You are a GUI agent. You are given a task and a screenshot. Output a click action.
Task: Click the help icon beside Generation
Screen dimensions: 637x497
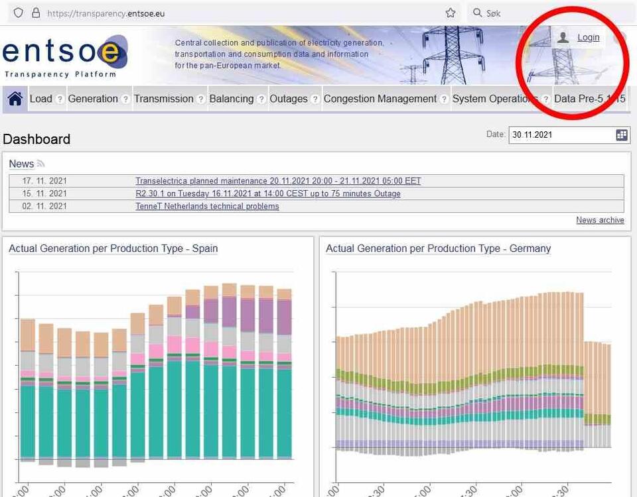point(125,99)
